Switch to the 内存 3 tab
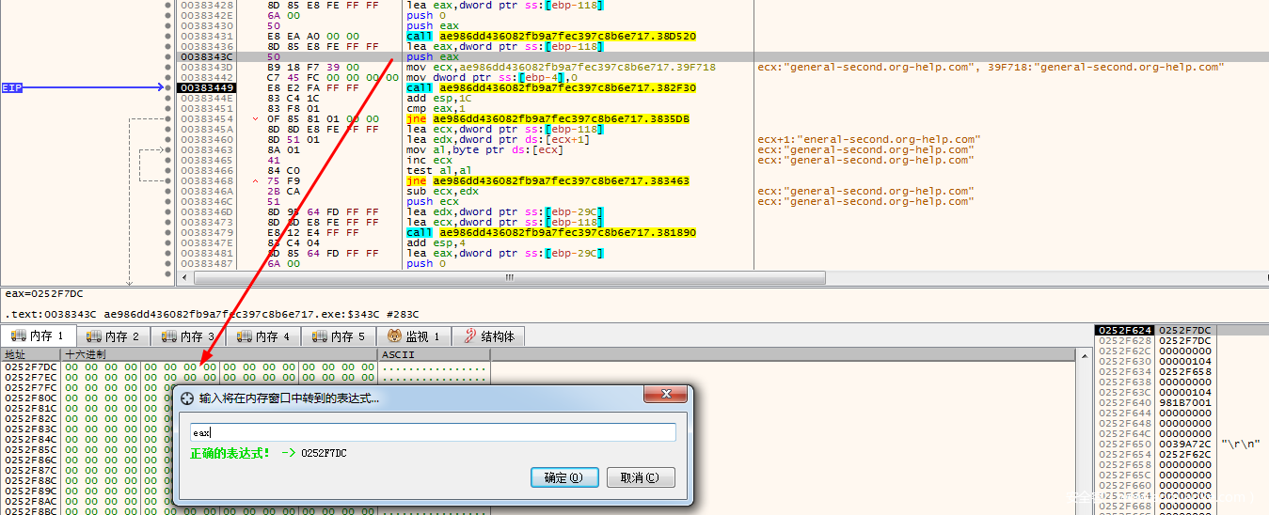 [188, 336]
